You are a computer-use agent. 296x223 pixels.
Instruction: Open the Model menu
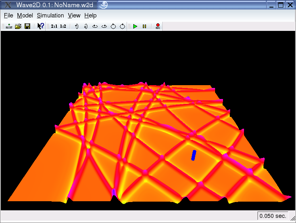tap(25, 15)
